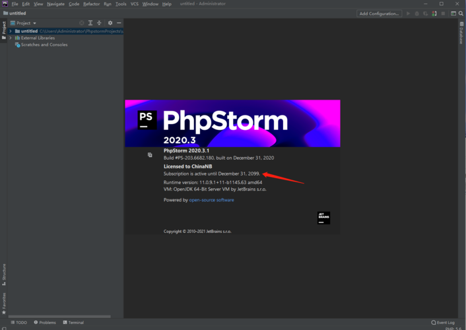
Task: Open the Event Log
Action: click(443, 323)
